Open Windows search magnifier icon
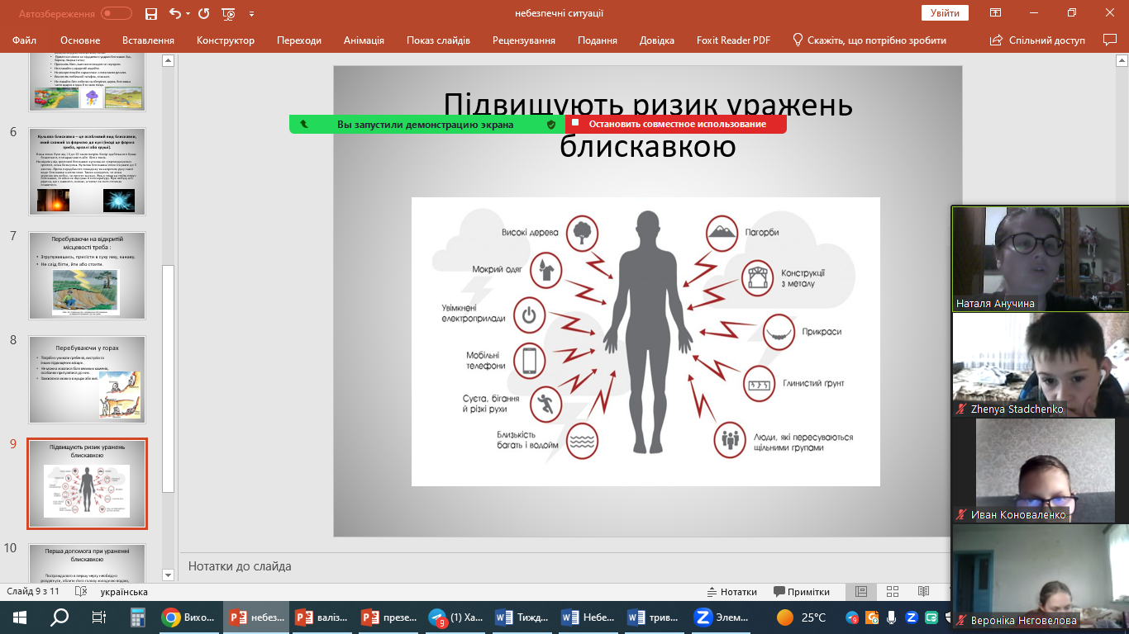The image size is (1129, 634). click(x=60, y=617)
